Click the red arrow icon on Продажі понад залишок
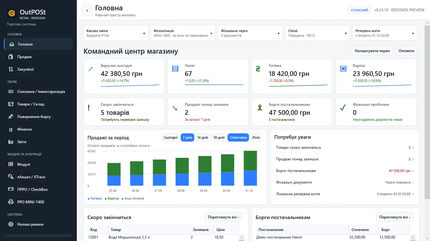The image size is (430, 241). (x=175, y=108)
